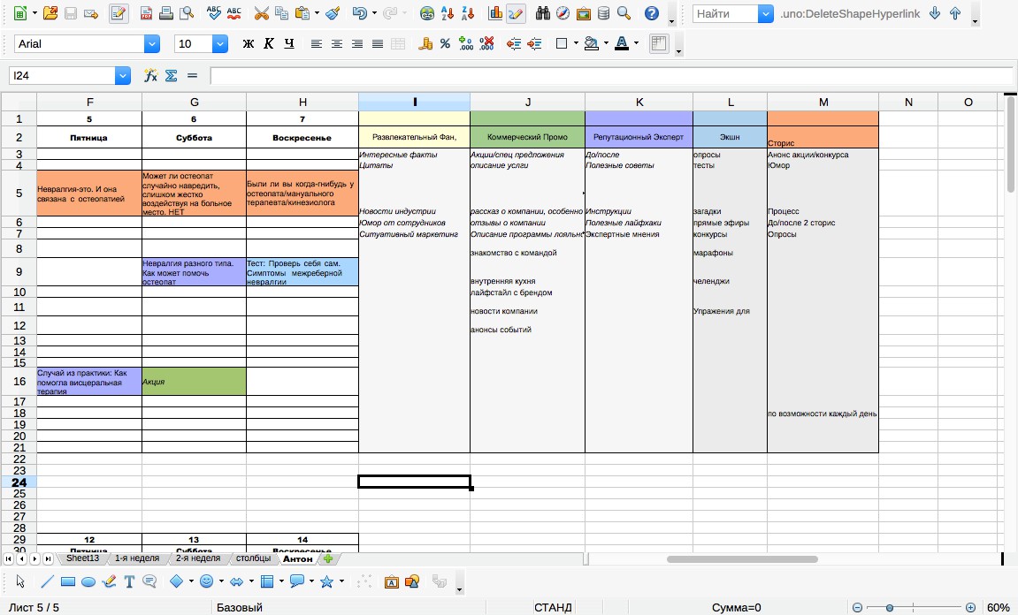Activate the clone formatting paintbrush
1018x615 pixels.
pos(333,13)
